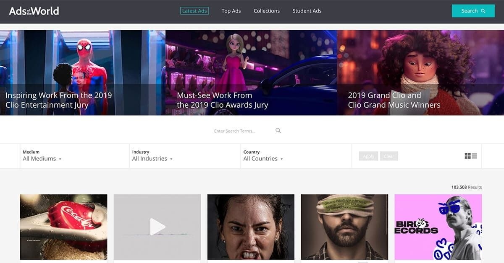Click the Clear filter button
The image size is (504, 263).
(x=389, y=156)
